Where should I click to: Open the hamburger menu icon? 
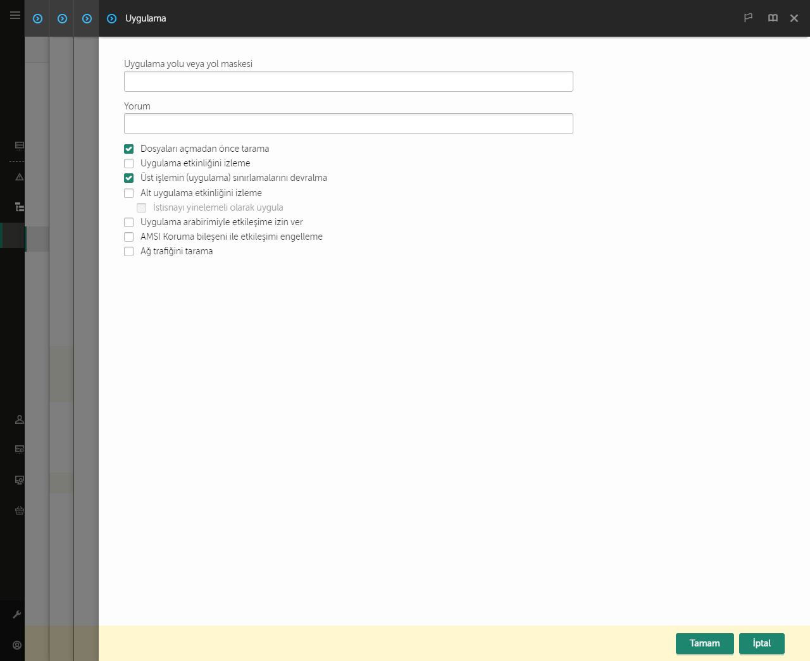[x=15, y=15]
